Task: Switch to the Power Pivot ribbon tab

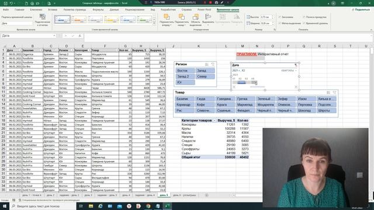Action: click(x=204, y=10)
